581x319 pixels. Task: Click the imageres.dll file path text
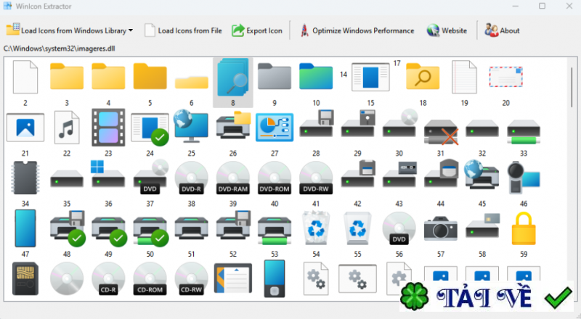(60, 49)
